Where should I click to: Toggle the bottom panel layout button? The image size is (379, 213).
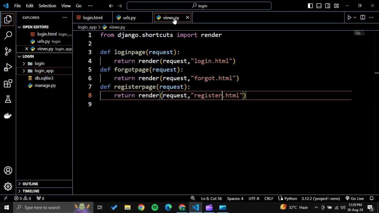(x=319, y=6)
